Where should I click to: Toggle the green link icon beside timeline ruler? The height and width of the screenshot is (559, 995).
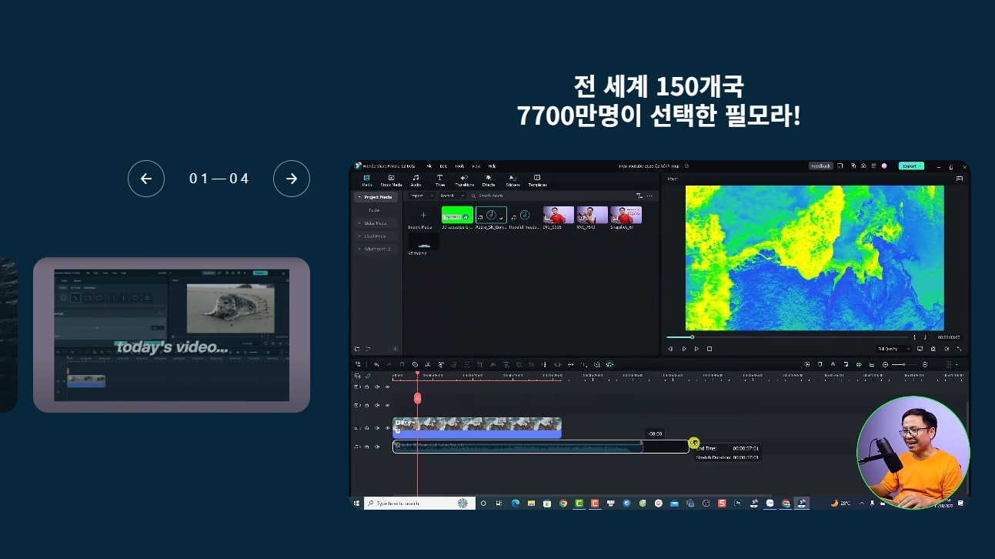point(367,376)
